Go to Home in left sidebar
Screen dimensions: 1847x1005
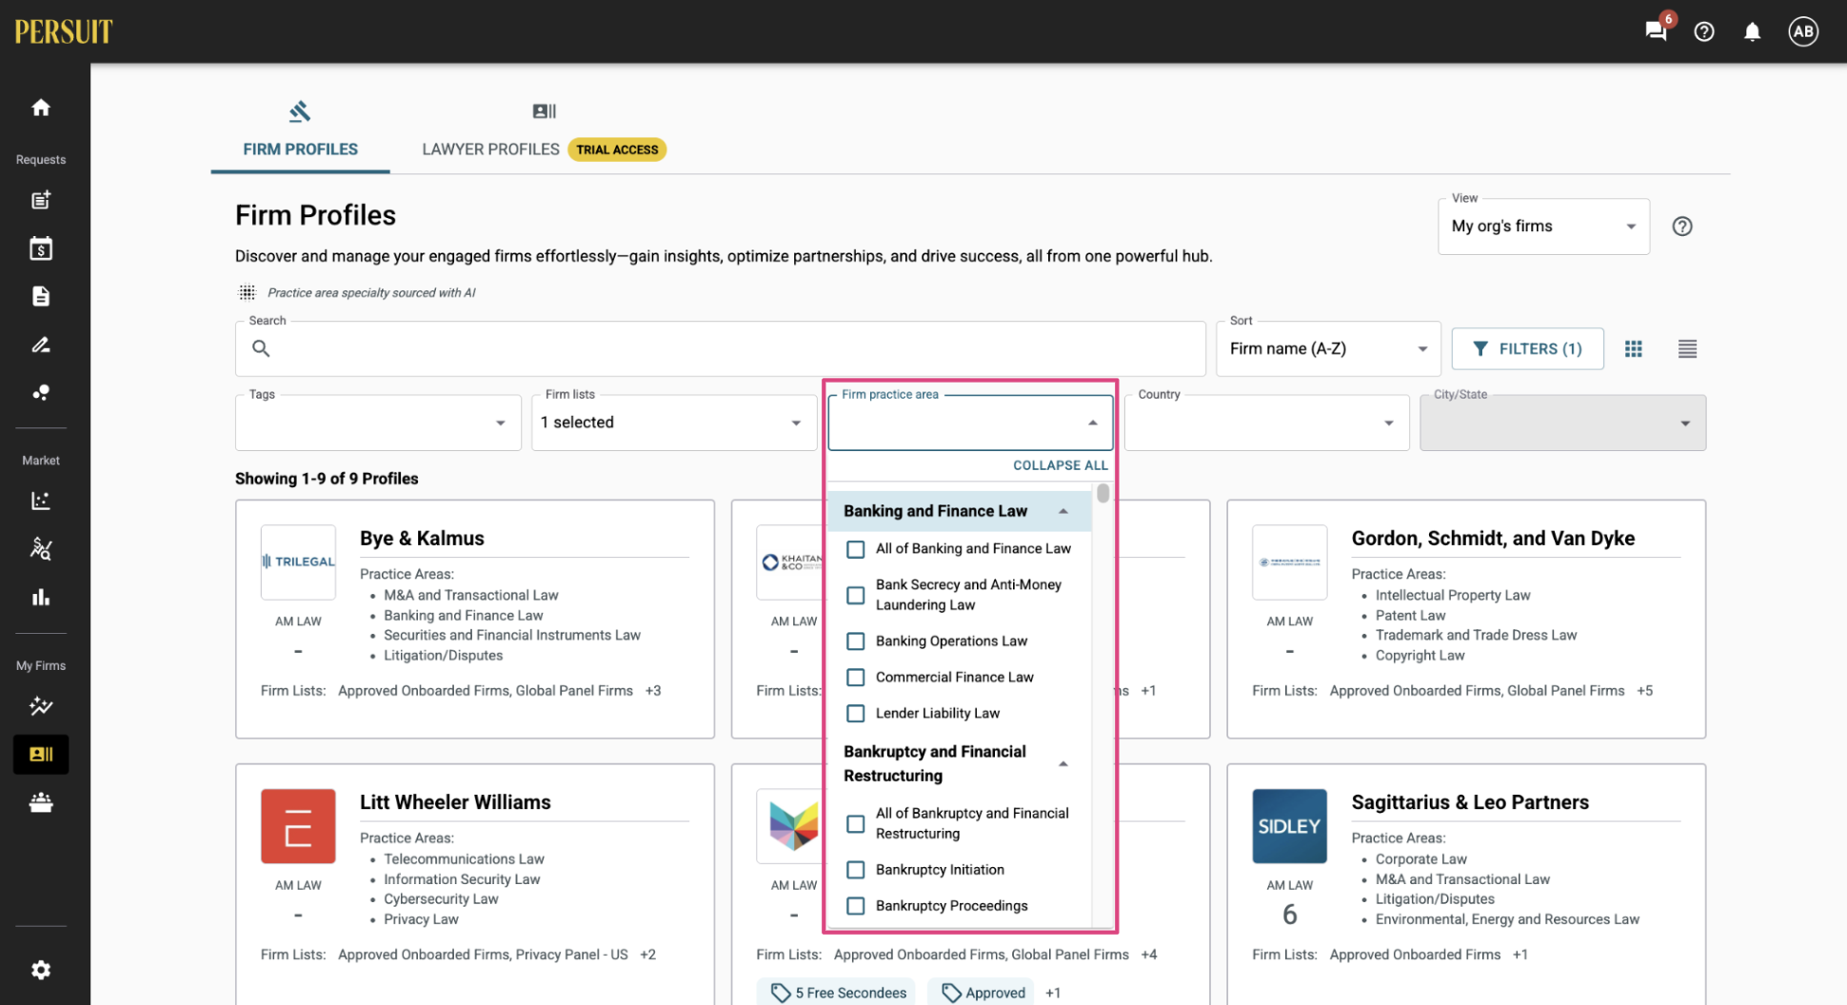(x=41, y=108)
